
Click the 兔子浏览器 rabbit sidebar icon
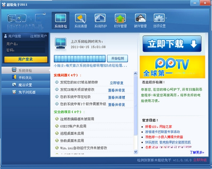coord(14,92)
